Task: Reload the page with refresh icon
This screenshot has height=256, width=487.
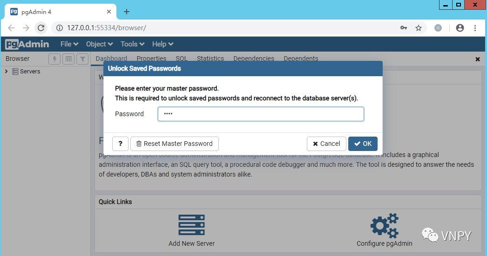Action: coord(41,28)
